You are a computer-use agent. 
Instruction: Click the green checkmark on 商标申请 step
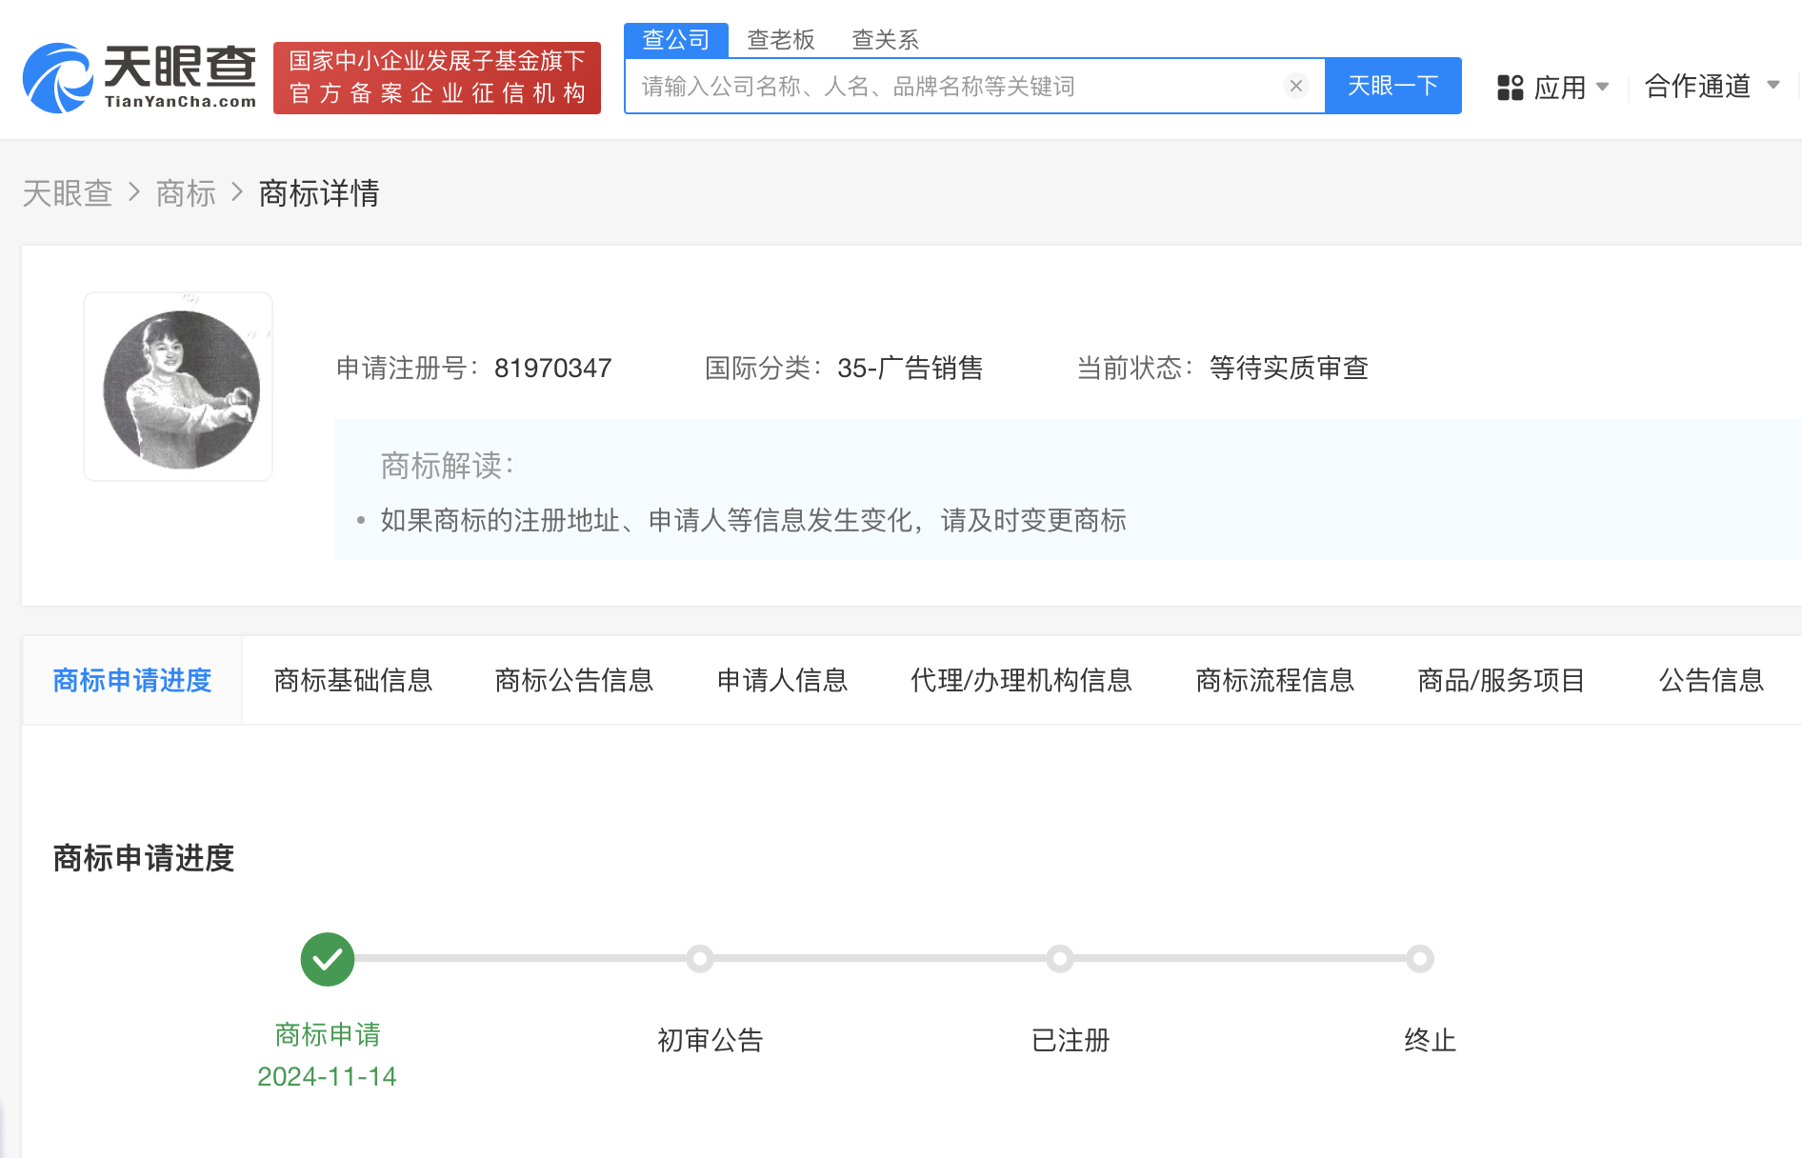(327, 959)
